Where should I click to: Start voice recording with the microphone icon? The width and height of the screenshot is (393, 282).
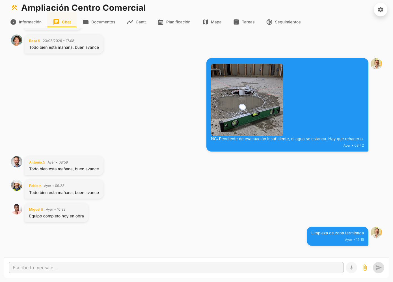pos(351,267)
